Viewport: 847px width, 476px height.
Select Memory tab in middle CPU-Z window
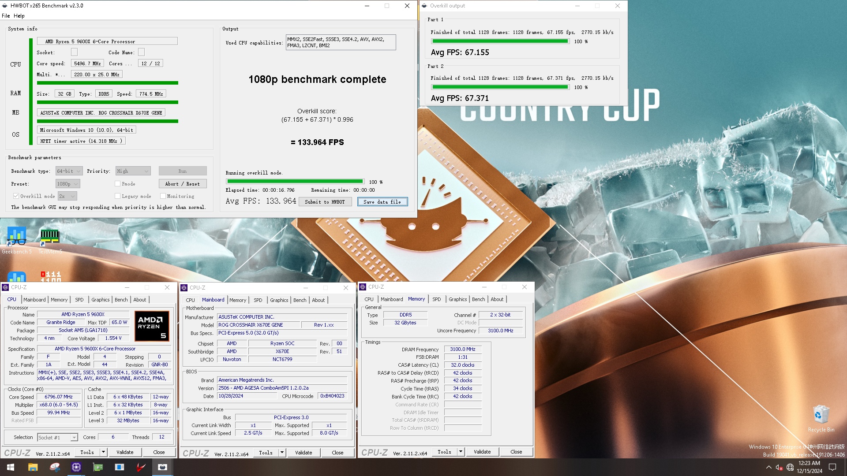pyautogui.click(x=238, y=300)
